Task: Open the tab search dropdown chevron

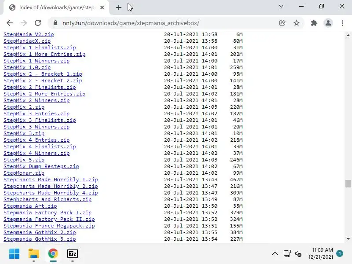Action: click(x=281, y=6)
